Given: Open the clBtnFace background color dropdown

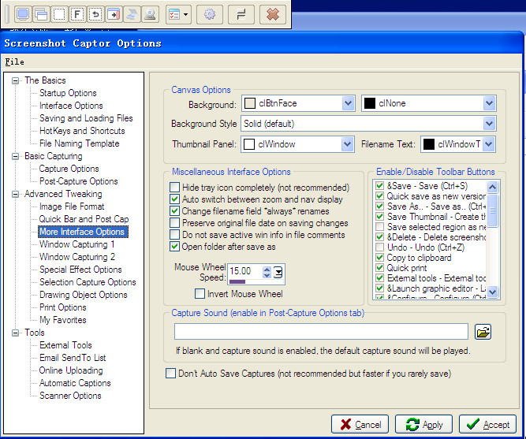Looking at the screenshot, I should (349, 103).
